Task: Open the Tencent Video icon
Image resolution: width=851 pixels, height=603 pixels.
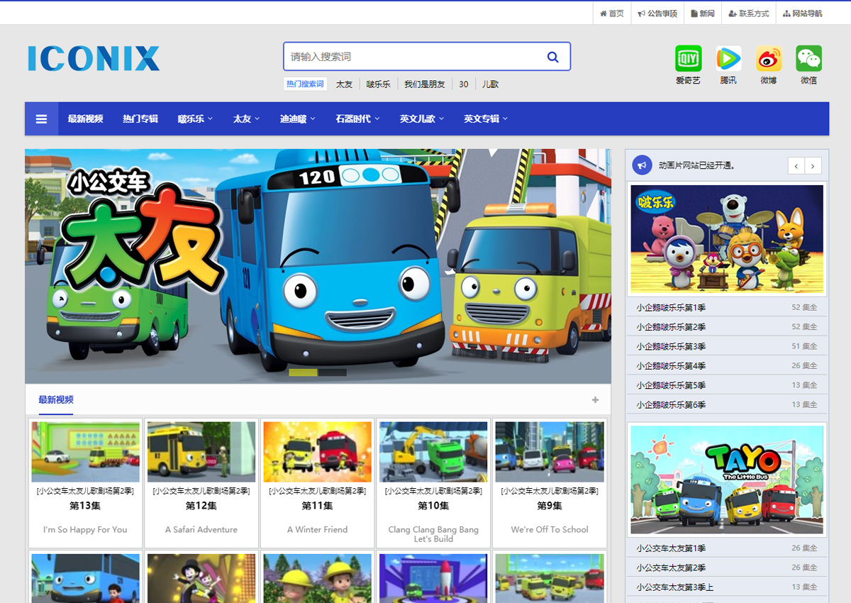Action: [x=728, y=59]
